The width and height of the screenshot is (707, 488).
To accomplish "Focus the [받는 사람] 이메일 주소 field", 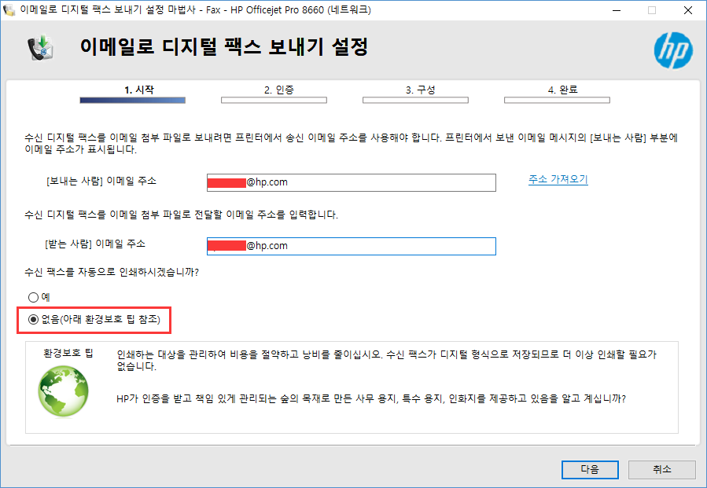I will (352, 246).
